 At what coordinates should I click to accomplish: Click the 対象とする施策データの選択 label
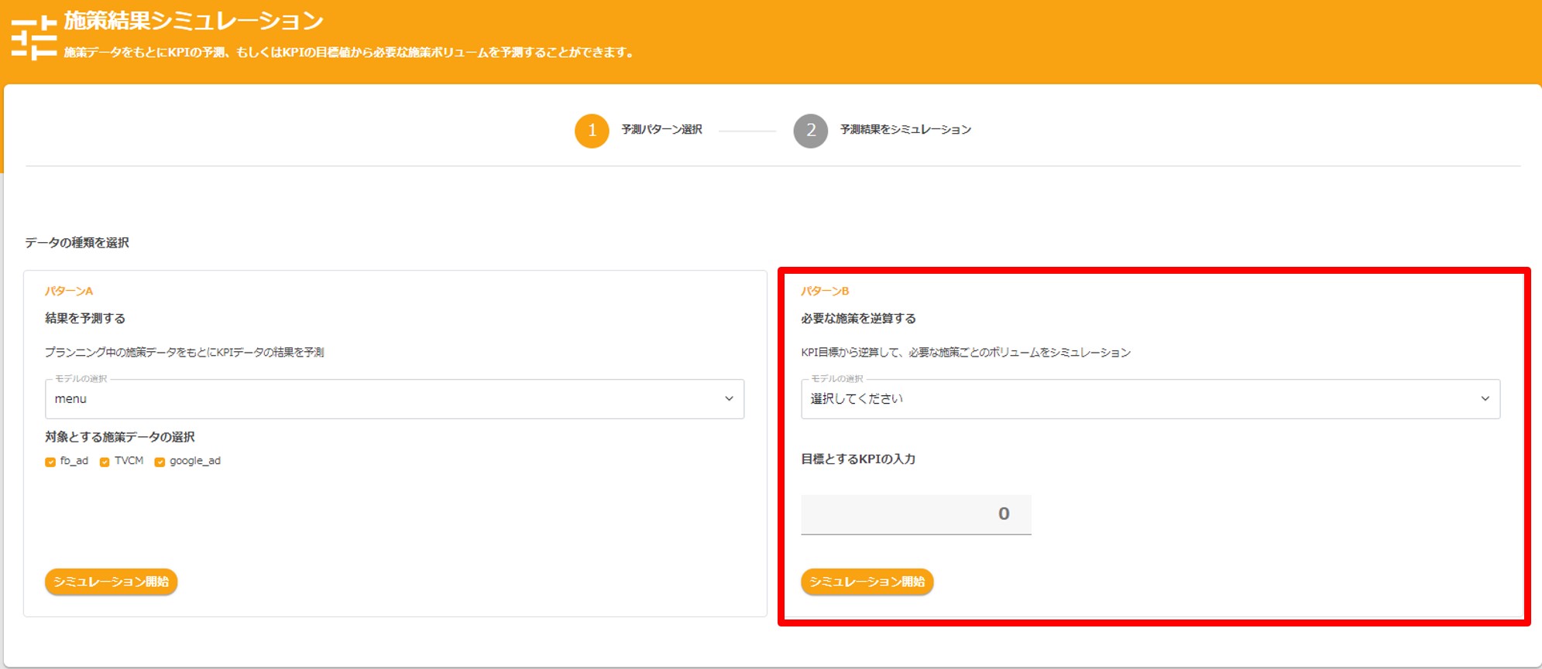pos(120,437)
